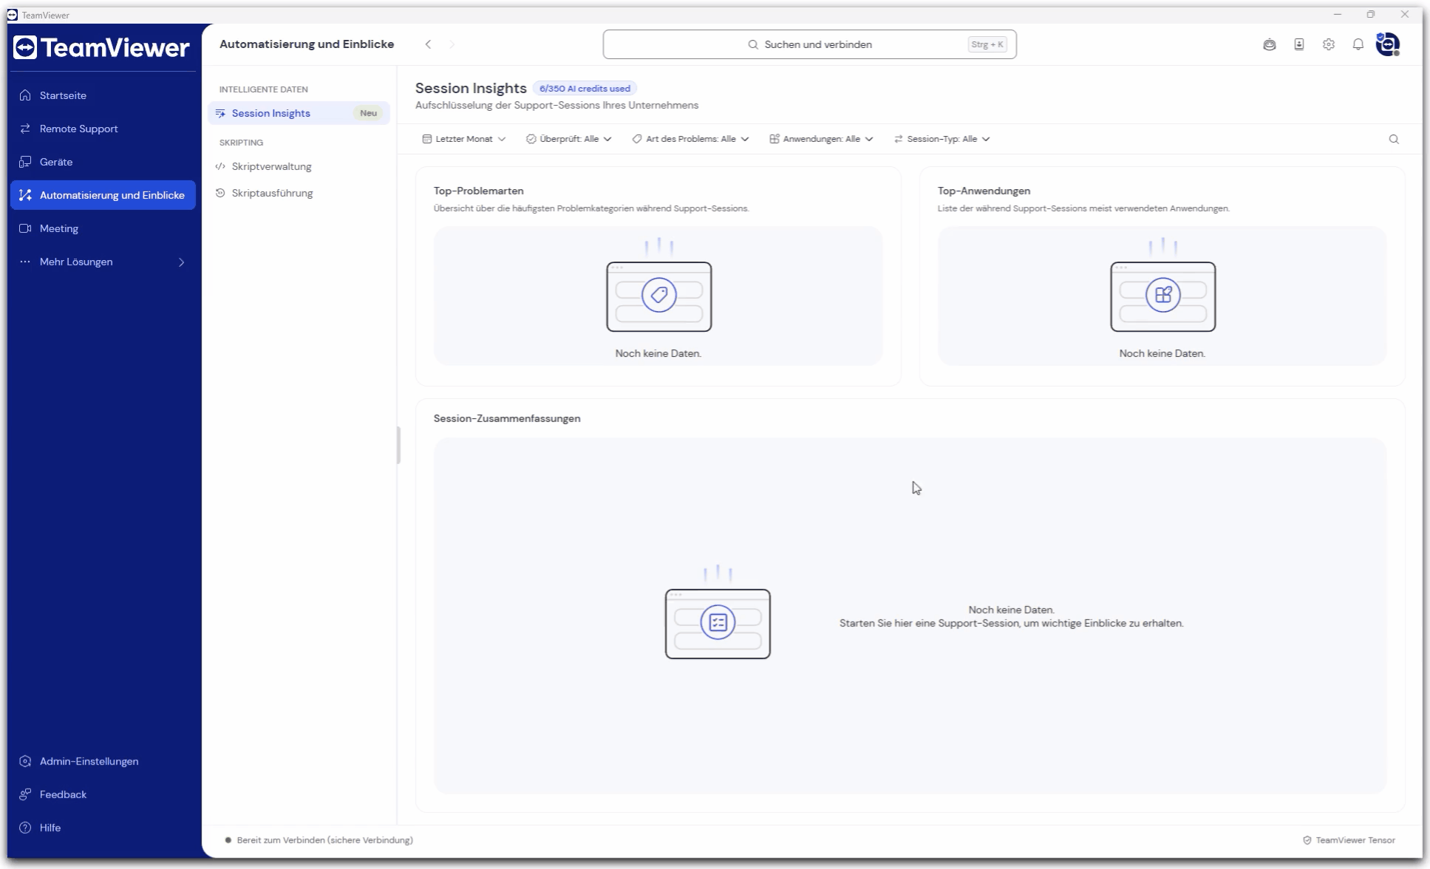Expand Mehr Lösungen submenu

[103, 262]
